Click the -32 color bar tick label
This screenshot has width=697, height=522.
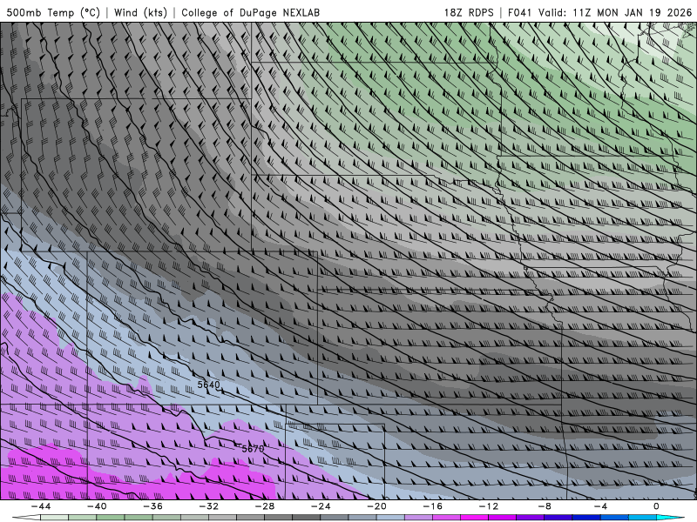click(x=208, y=506)
